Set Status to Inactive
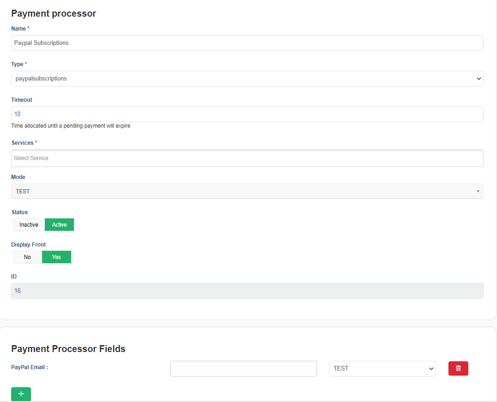The width and height of the screenshot is (497, 402). (x=29, y=224)
